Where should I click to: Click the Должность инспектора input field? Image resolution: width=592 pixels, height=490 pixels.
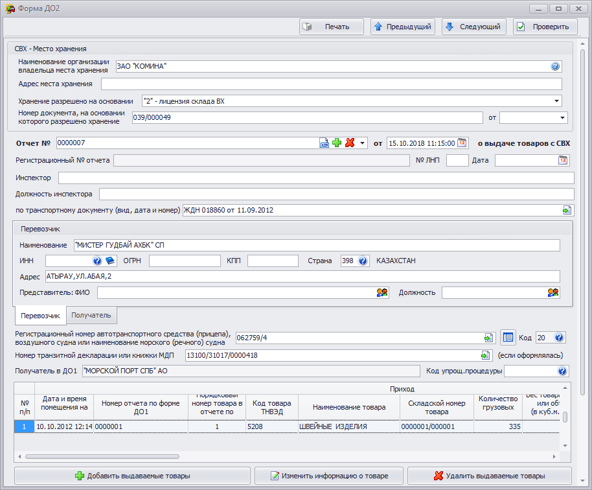337,194
